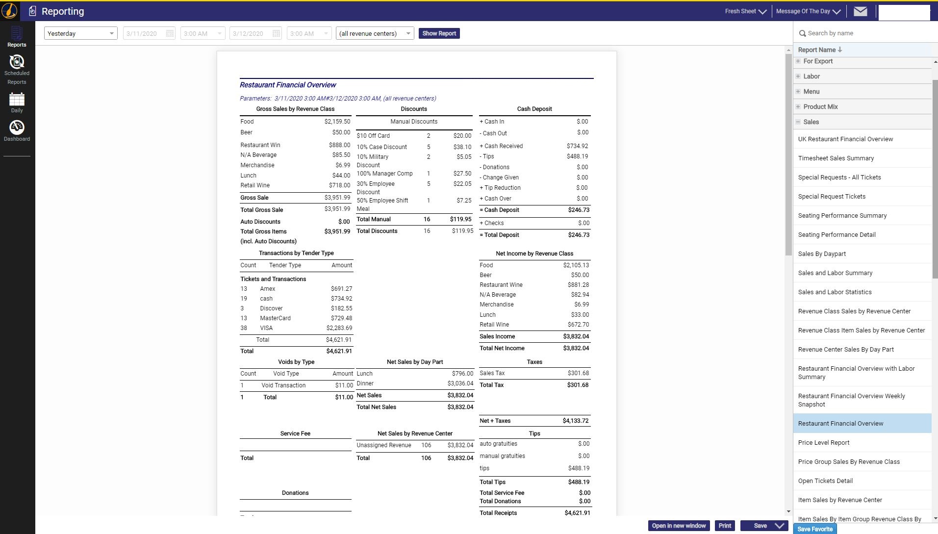Select Price Level Report
Viewport: 938px width, 534px height.
click(862, 443)
